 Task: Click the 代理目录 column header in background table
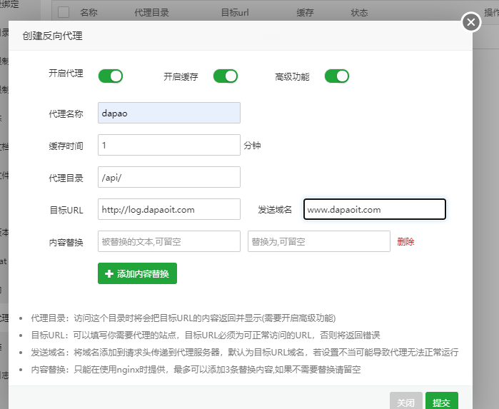click(151, 13)
